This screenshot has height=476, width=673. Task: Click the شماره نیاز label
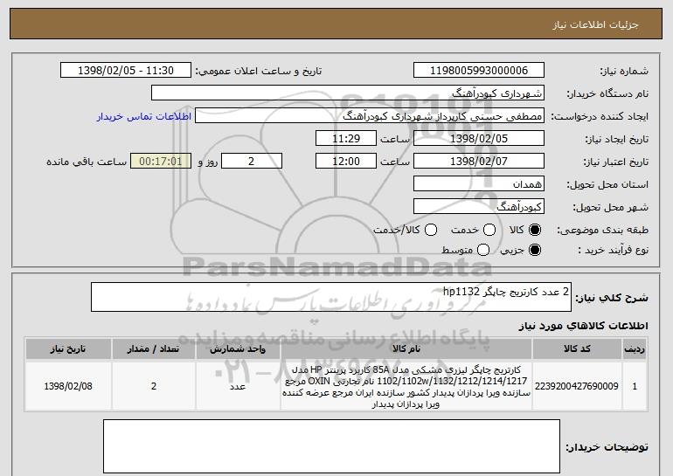(x=624, y=71)
